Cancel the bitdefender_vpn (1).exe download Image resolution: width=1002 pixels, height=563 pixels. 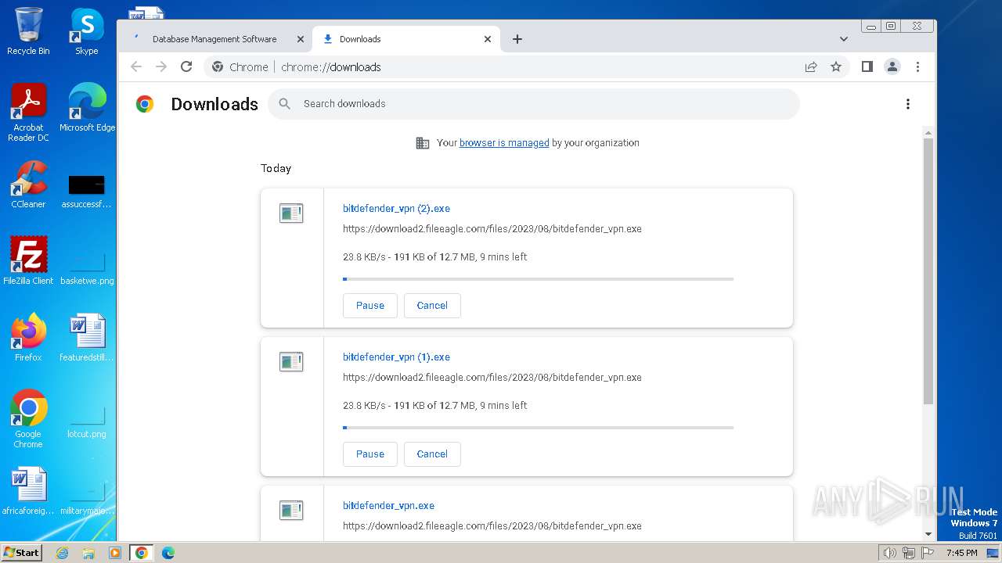(432, 454)
